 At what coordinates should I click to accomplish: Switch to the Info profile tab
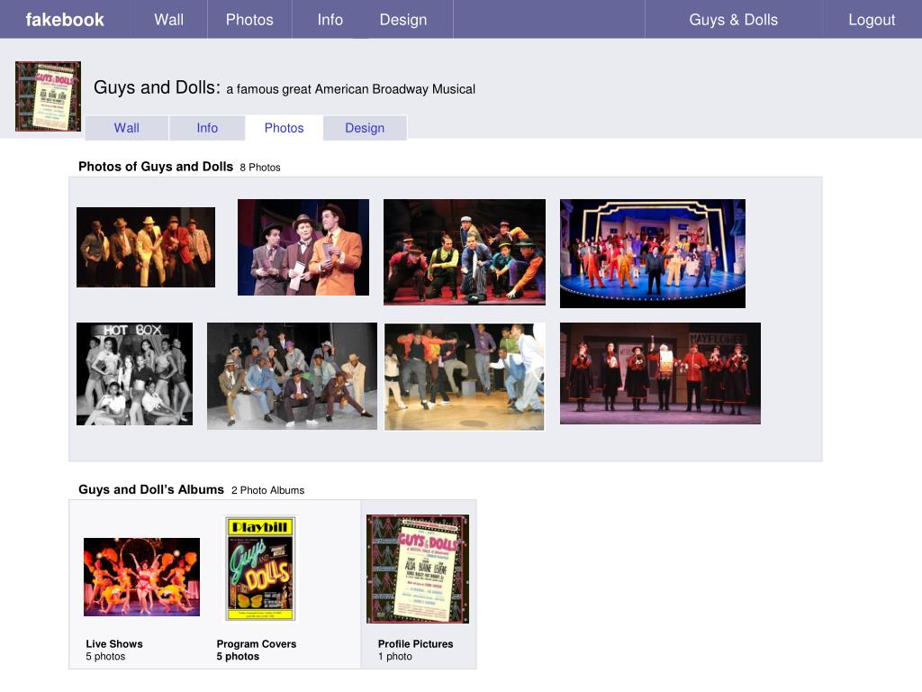pyautogui.click(x=207, y=128)
